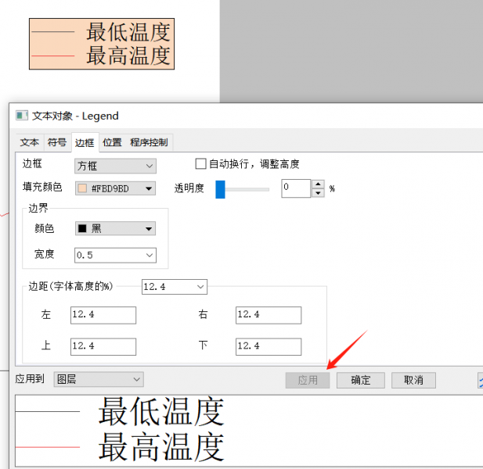Click the 上 margin input field
Viewport: 483px width, 469px height.
click(x=103, y=346)
